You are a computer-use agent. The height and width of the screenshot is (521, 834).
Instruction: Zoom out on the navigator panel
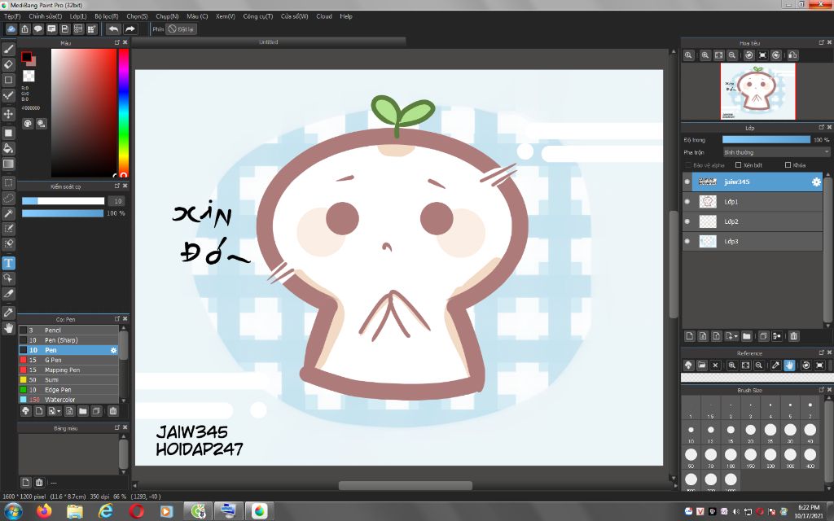click(732, 55)
